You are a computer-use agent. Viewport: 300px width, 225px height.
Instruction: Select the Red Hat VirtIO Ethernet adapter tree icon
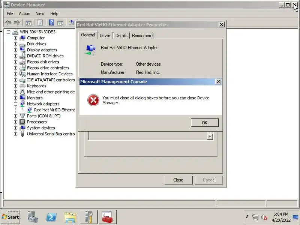[30, 110]
